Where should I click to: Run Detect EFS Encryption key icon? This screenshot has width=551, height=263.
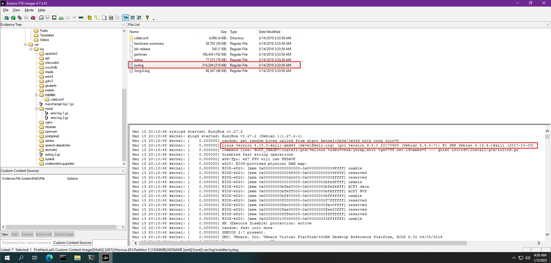pyautogui.click(x=96, y=18)
